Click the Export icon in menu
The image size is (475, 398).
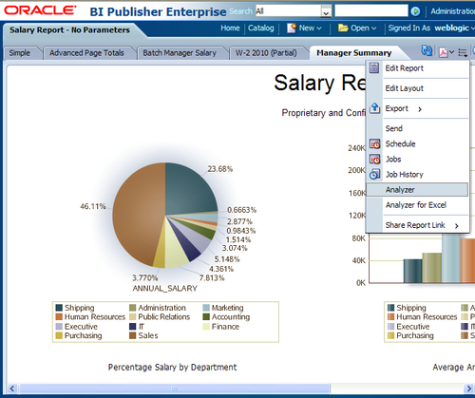375,108
